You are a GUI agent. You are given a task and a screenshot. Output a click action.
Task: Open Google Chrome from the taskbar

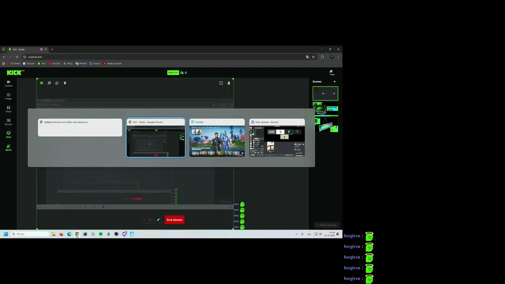(x=77, y=234)
